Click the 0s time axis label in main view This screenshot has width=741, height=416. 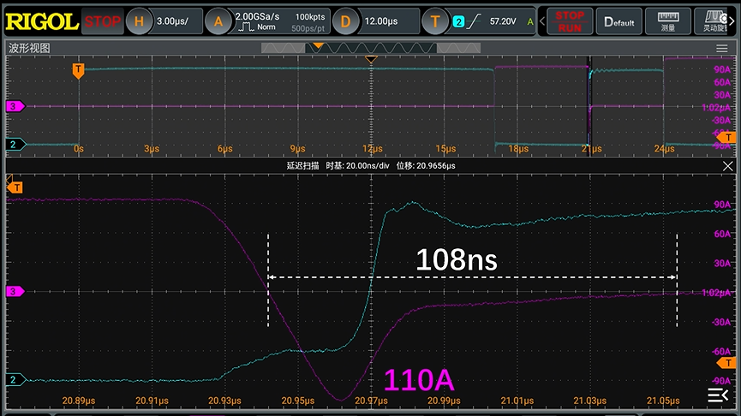pos(79,149)
